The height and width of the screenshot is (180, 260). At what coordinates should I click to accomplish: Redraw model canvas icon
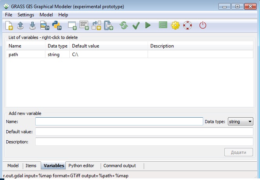pyautogui.click(x=124, y=25)
